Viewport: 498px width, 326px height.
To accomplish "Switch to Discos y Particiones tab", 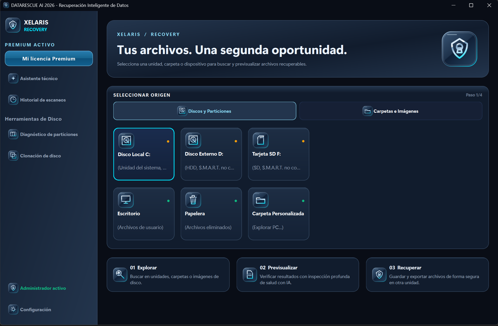I will [205, 111].
